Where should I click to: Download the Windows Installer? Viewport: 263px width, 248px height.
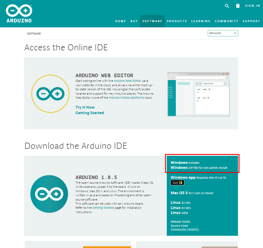pyautogui.click(x=185, y=163)
